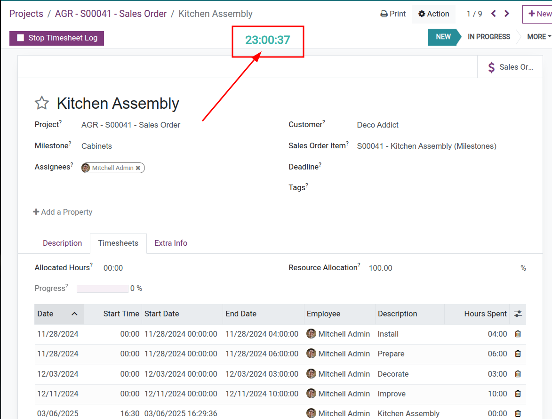Go to next record arrow
The width and height of the screenshot is (552, 419).
[507, 14]
